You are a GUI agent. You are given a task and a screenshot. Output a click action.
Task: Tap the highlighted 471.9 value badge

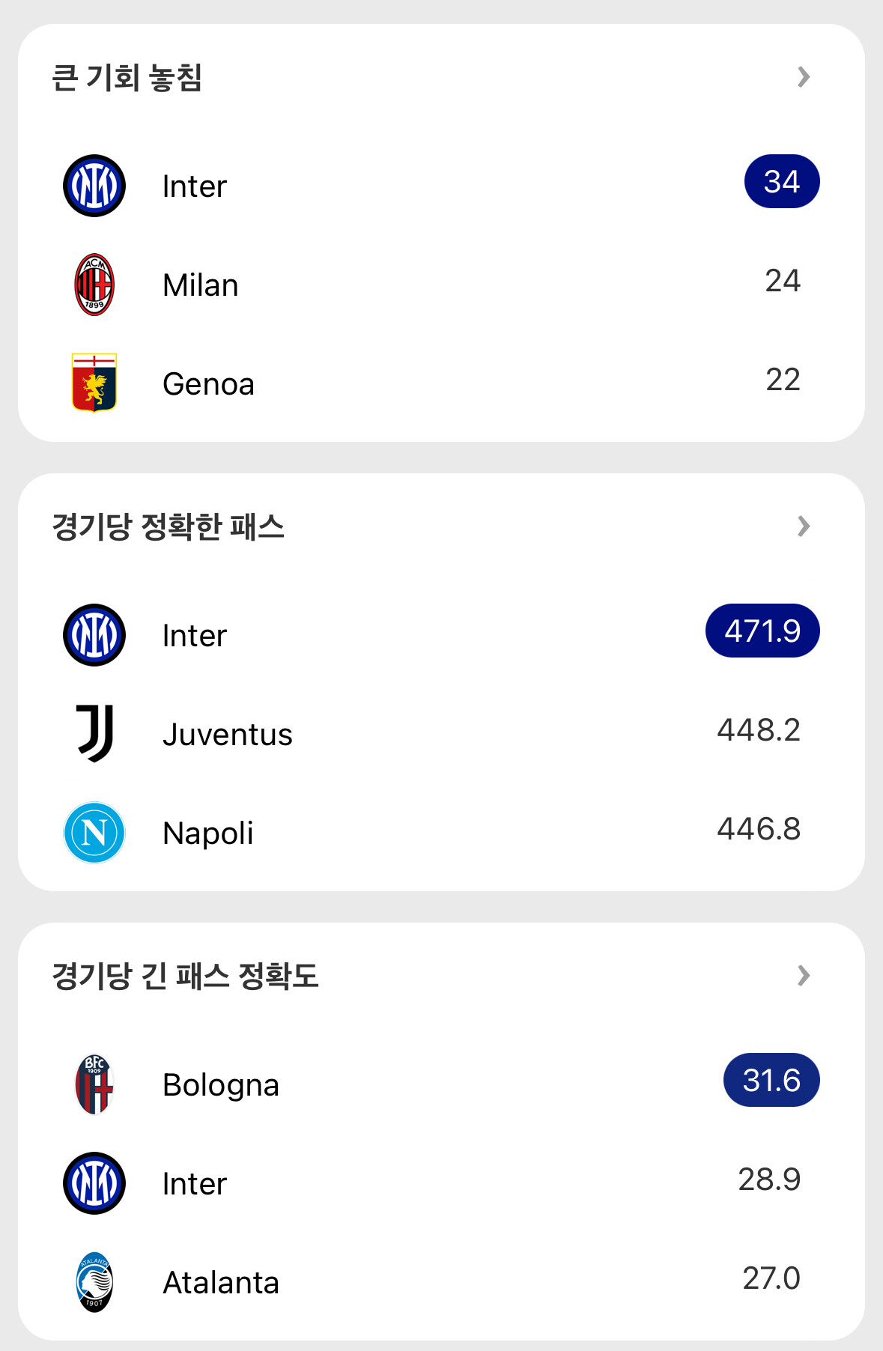coord(762,631)
